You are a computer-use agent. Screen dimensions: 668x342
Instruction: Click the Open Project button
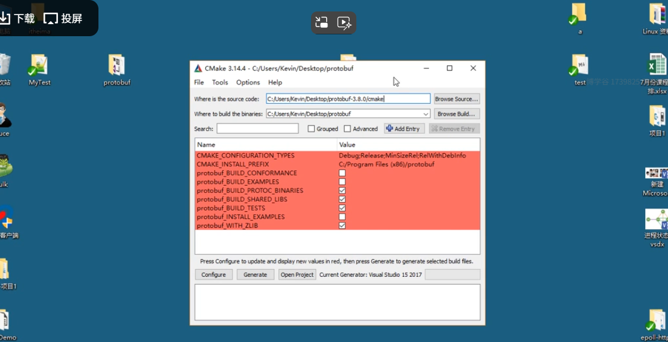[297, 275]
